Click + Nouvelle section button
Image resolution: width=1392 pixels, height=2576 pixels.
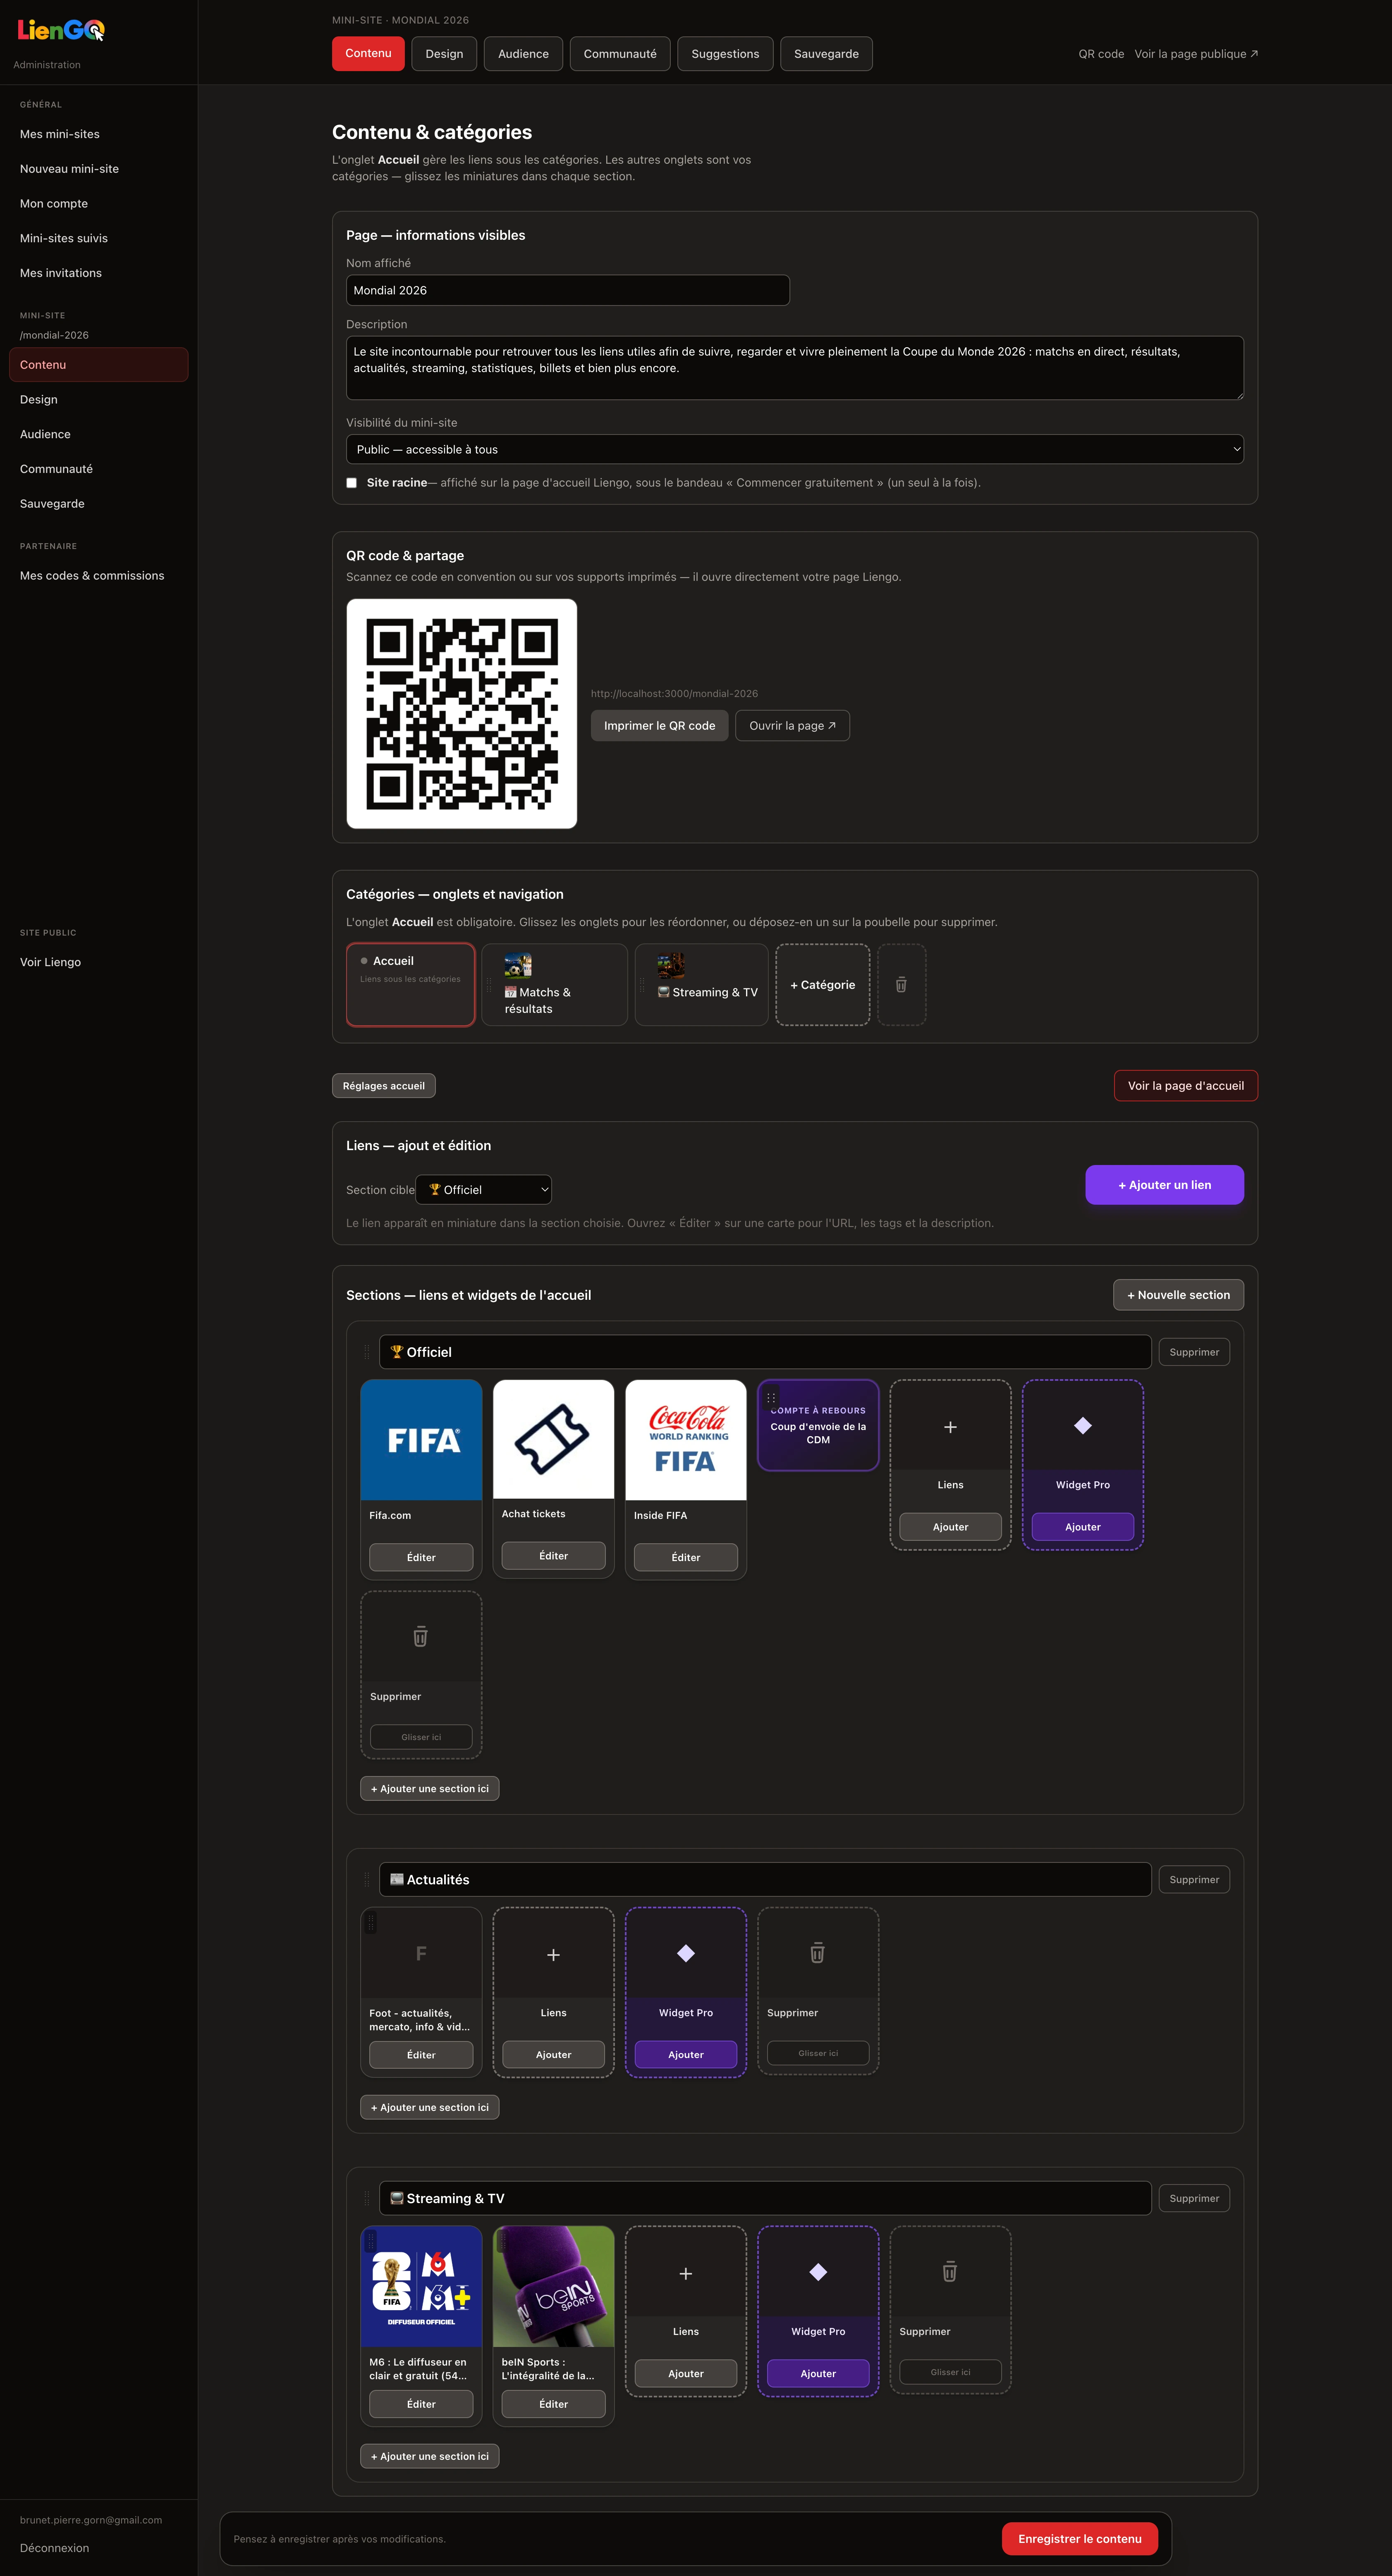pos(1179,1295)
